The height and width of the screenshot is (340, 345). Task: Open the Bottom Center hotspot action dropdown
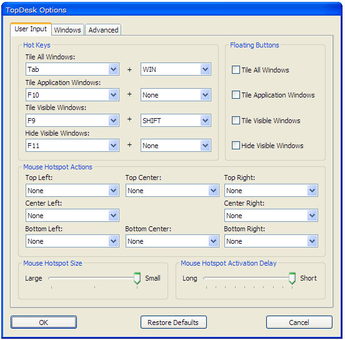pos(172,241)
